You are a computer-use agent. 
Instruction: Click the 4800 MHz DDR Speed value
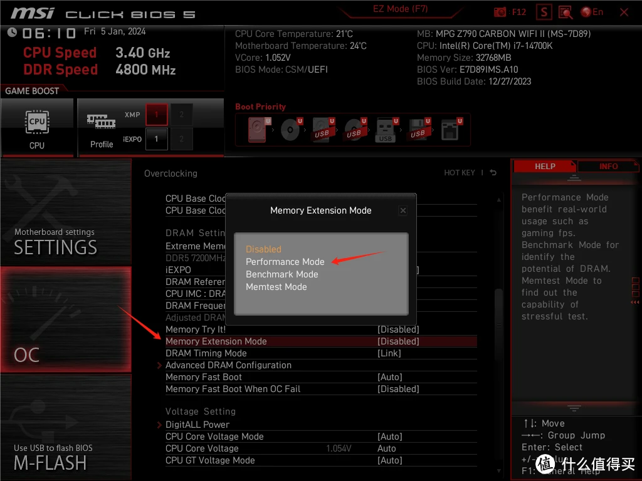tap(145, 70)
